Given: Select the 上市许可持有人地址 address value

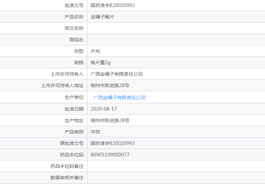Looking at the screenshot, I should pos(110,85).
